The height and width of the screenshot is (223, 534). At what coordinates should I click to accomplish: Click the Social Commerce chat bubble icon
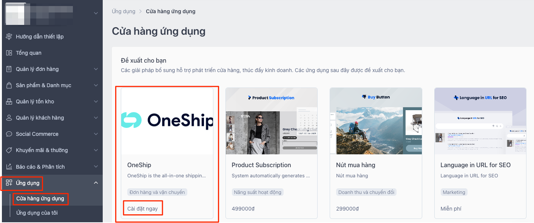click(9, 134)
